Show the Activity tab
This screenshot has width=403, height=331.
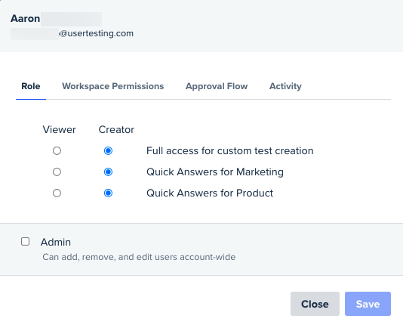click(285, 86)
